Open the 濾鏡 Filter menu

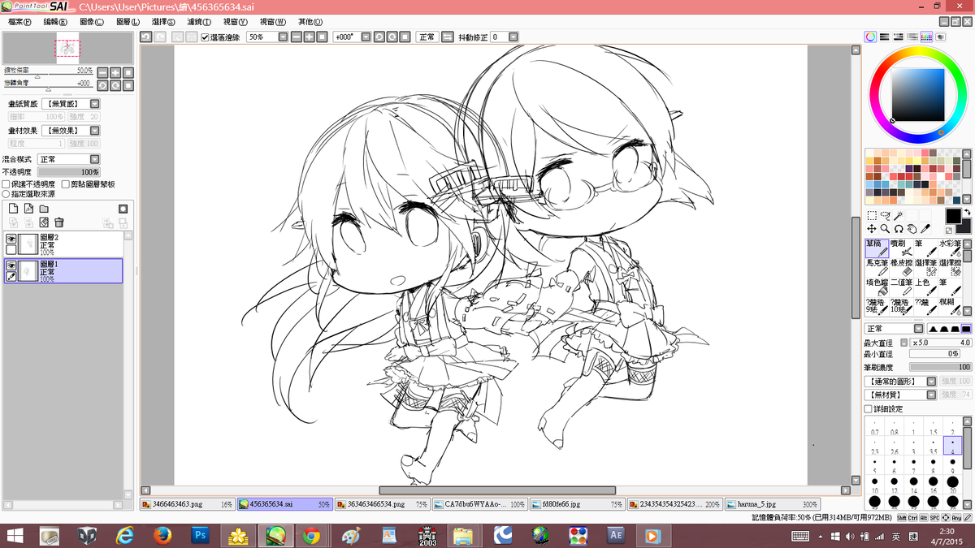coord(199,22)
